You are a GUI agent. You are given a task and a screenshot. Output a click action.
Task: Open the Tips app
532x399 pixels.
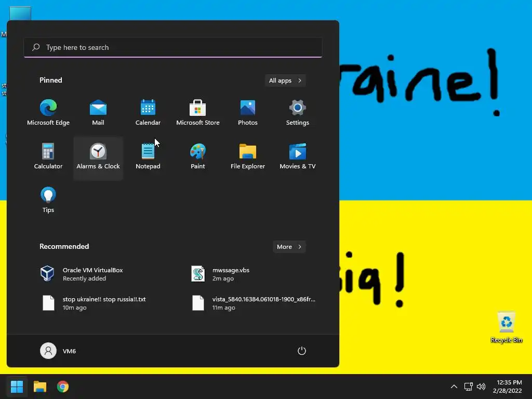(x=48, y=201)
